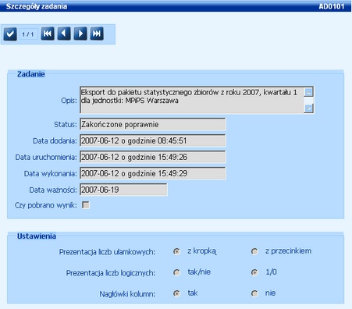Screen dimensions: 352x309
Task: Go to the first record icon
Action: coord(48,34)
